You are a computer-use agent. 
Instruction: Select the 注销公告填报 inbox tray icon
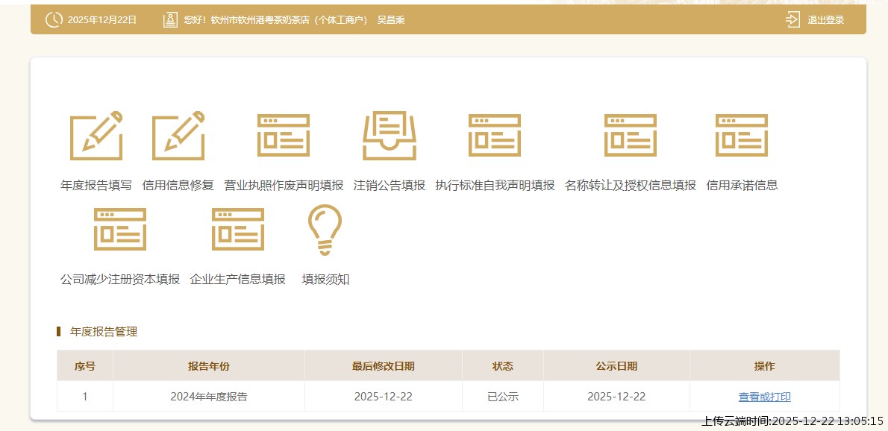coord(389,136)
